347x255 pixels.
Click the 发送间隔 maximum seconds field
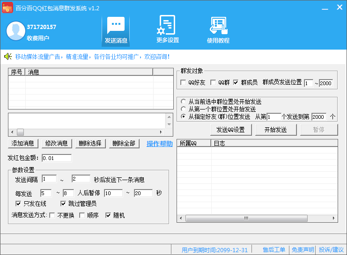81,179
